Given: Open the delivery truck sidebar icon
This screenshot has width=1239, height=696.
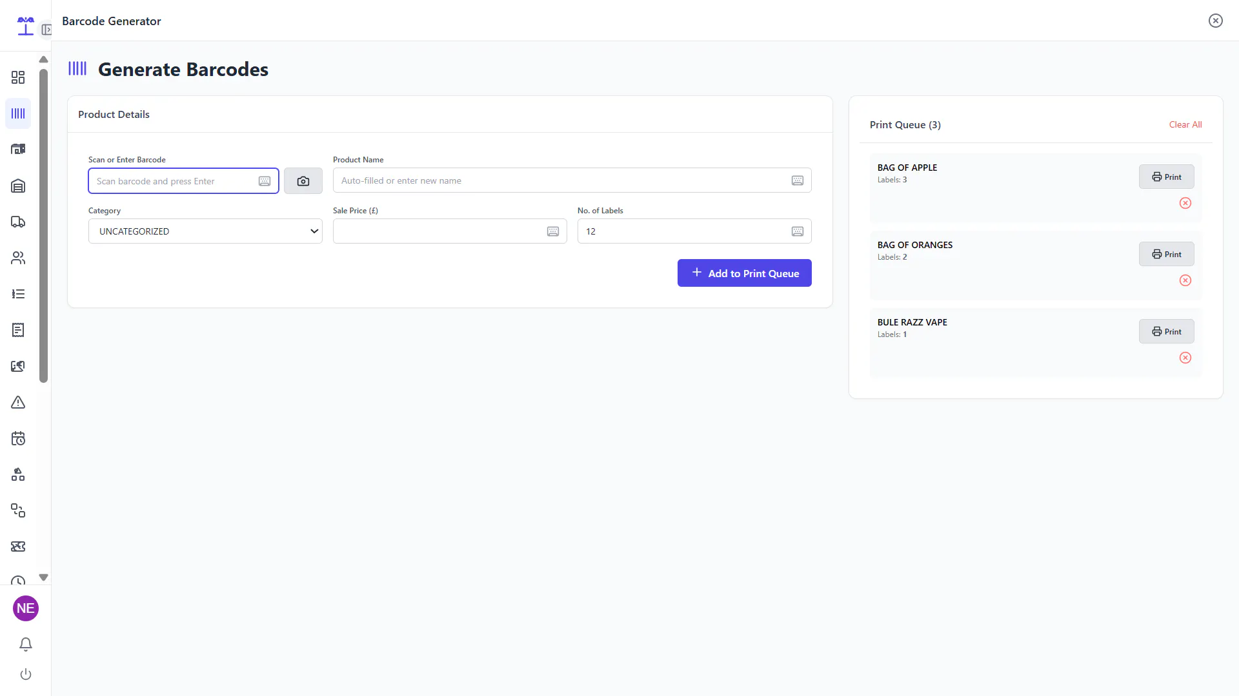Looking at the screenshot, I should 18,222.
